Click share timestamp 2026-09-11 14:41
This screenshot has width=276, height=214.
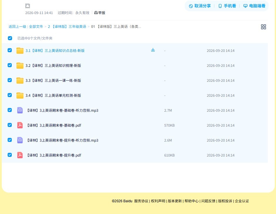coord(39,13)
